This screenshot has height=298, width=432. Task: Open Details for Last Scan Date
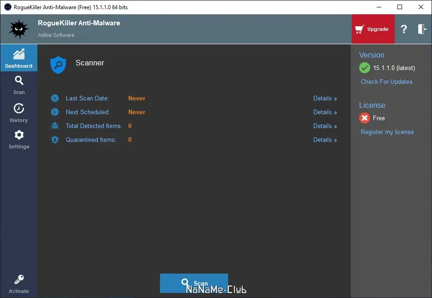[x=325, y=98]
